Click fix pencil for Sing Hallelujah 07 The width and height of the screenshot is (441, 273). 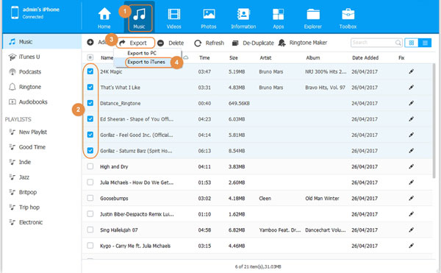[411, 230]
